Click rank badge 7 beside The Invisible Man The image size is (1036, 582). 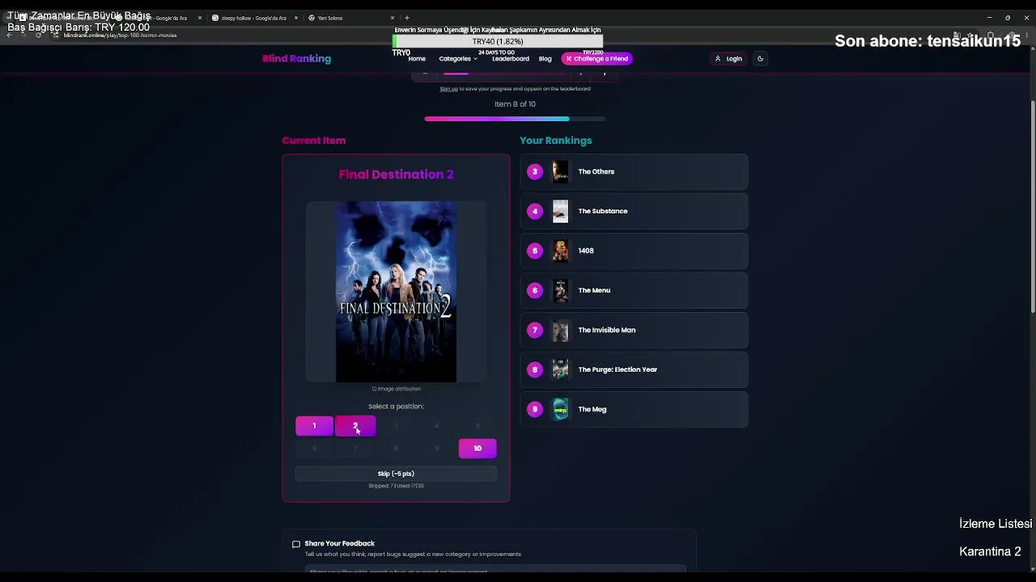tap(534, 330)
